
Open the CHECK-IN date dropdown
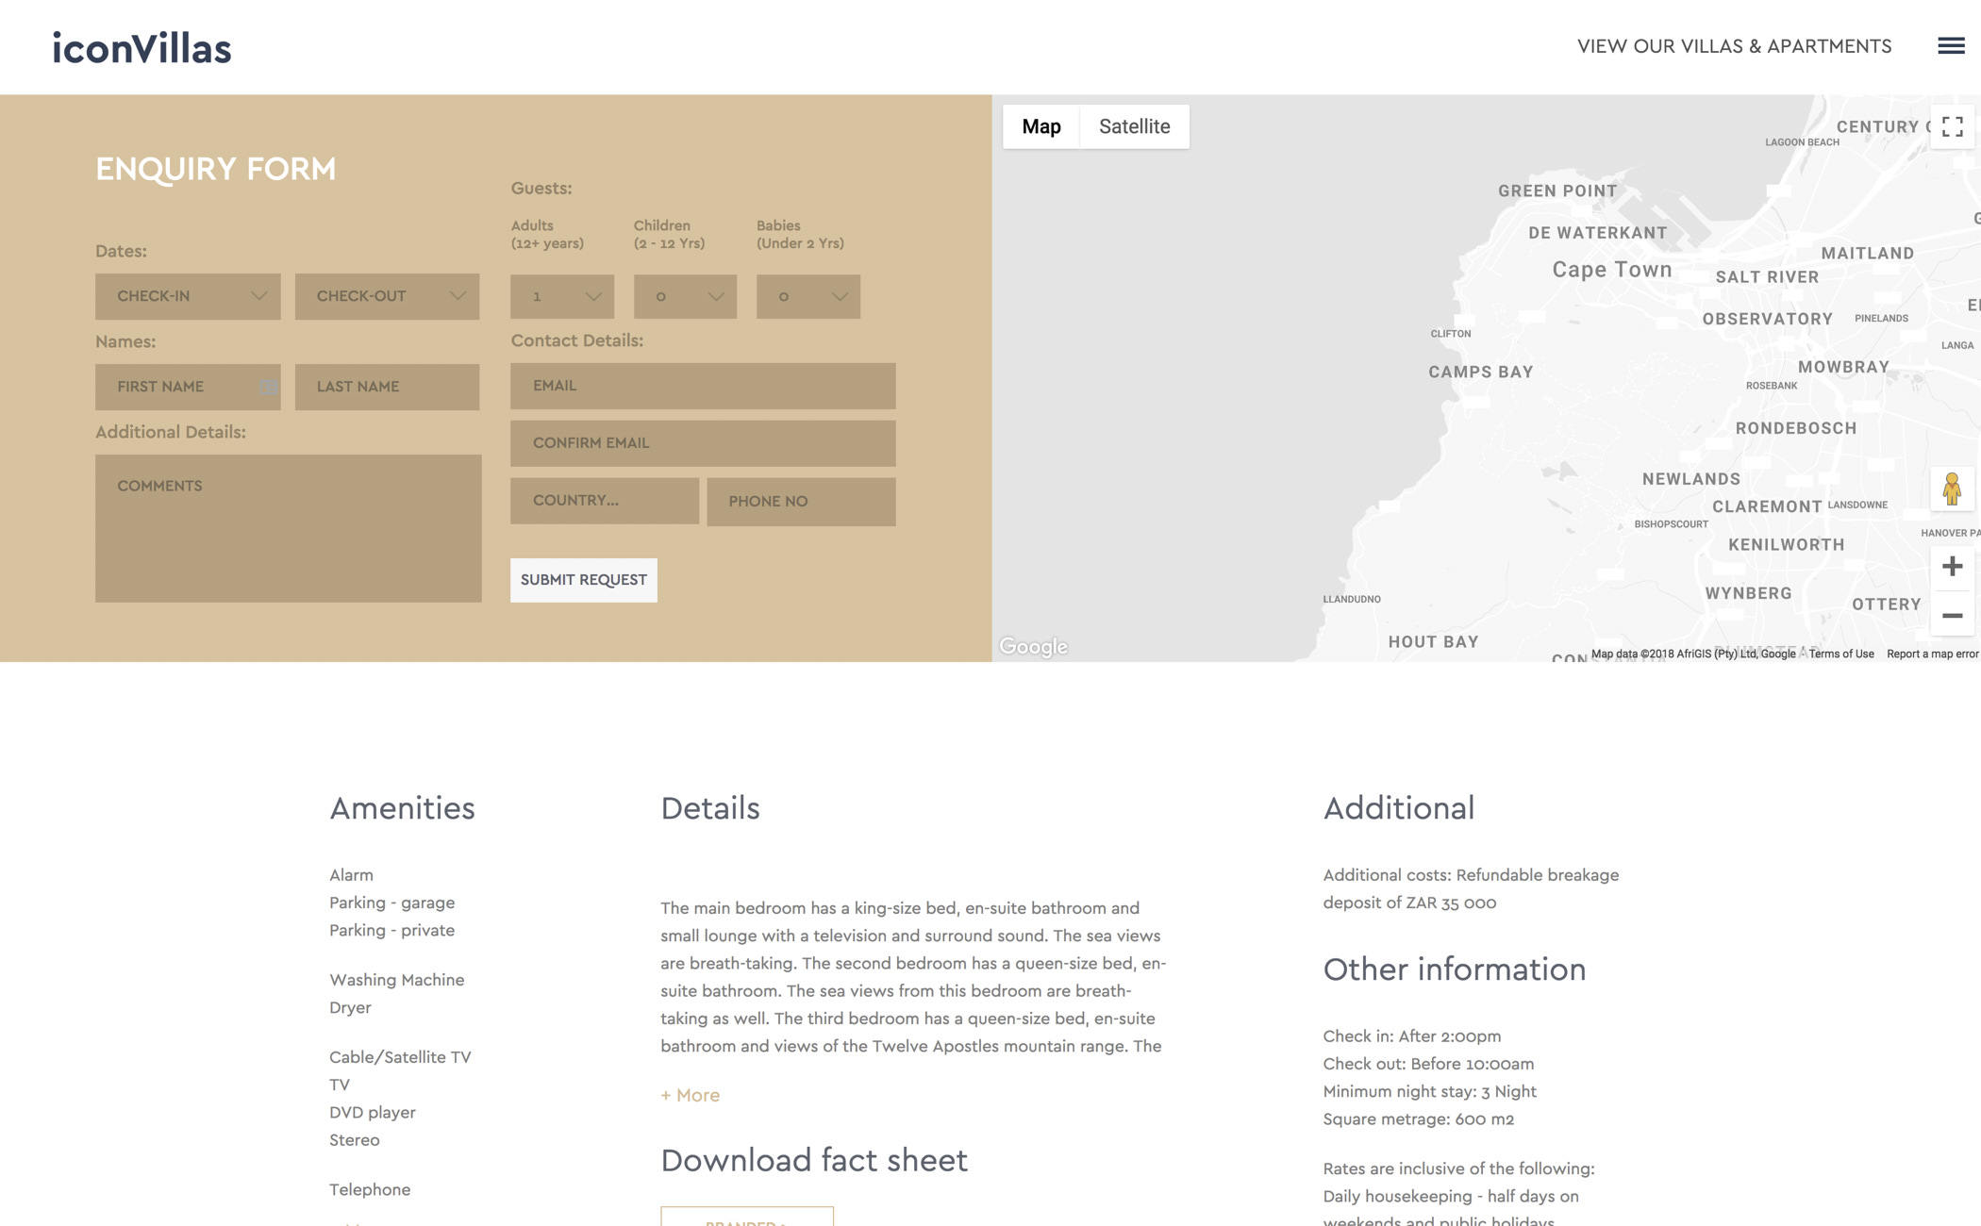[x=187, y=295]
